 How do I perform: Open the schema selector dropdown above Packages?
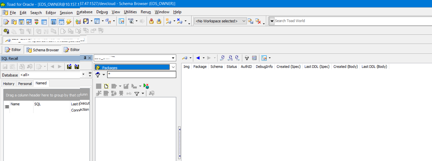173,58
